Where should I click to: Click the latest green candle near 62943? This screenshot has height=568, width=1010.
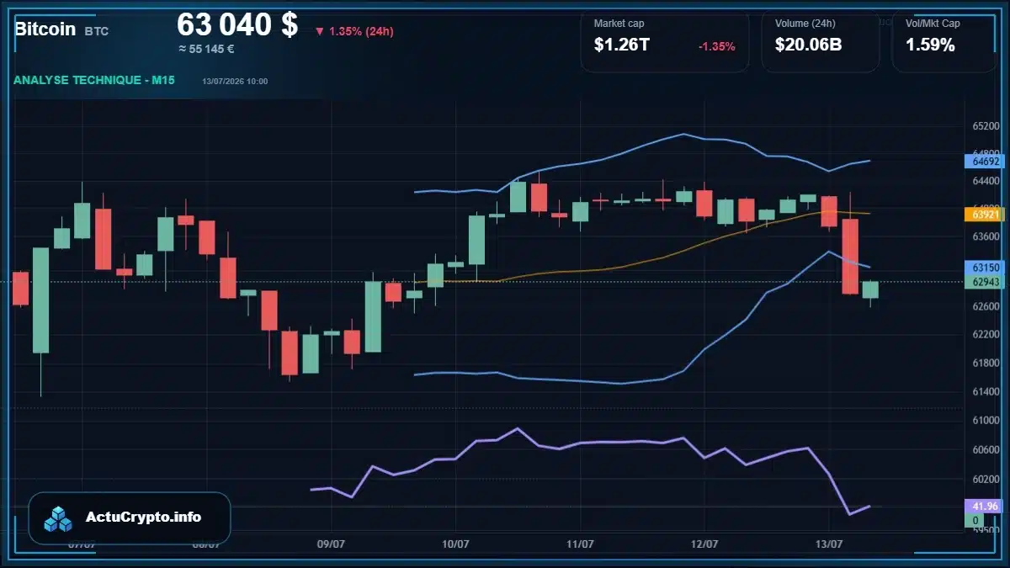point(870,289)
